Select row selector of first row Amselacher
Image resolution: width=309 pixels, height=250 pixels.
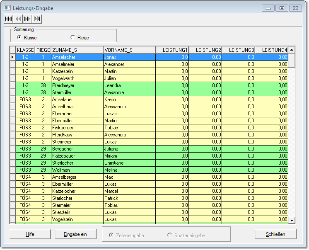click(x=12, y=57)
